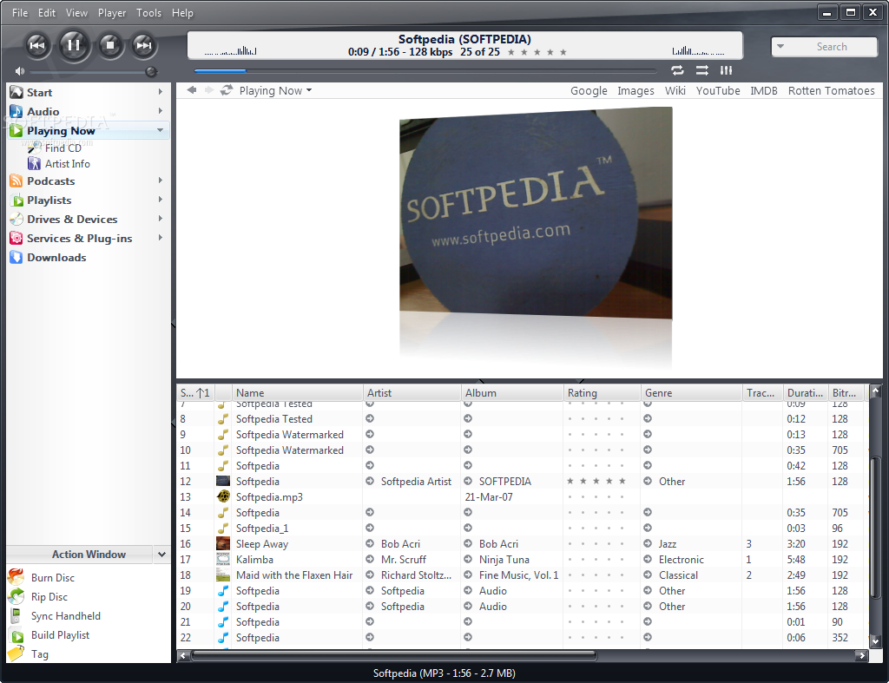Expand the Audio tree arrow
Screen dimensions: 889x683
[x=161, y=111]
